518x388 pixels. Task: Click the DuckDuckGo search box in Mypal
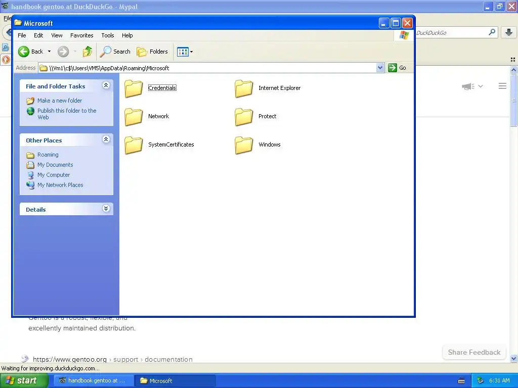pos(451,33)
